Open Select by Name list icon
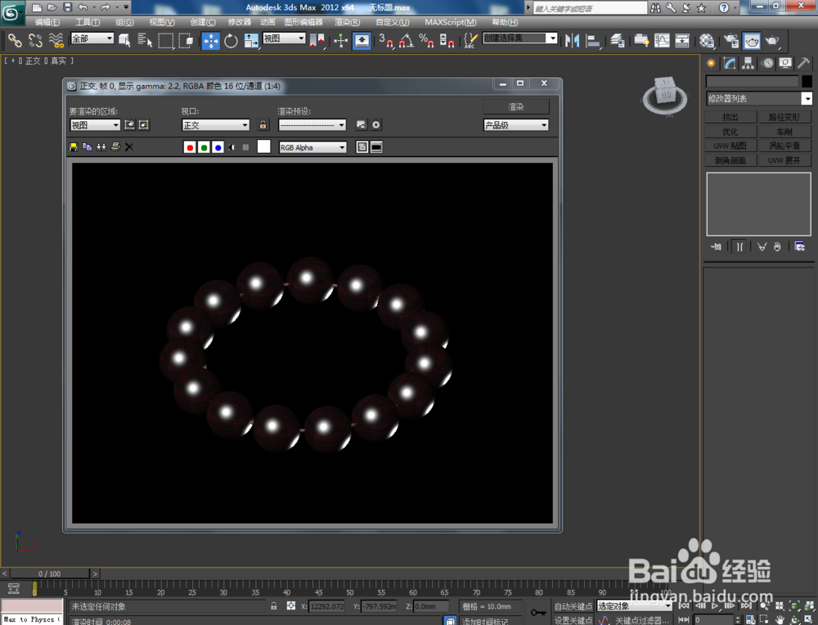Image resolution: width=818 pixels, height=625 pixels. (145, 40)
